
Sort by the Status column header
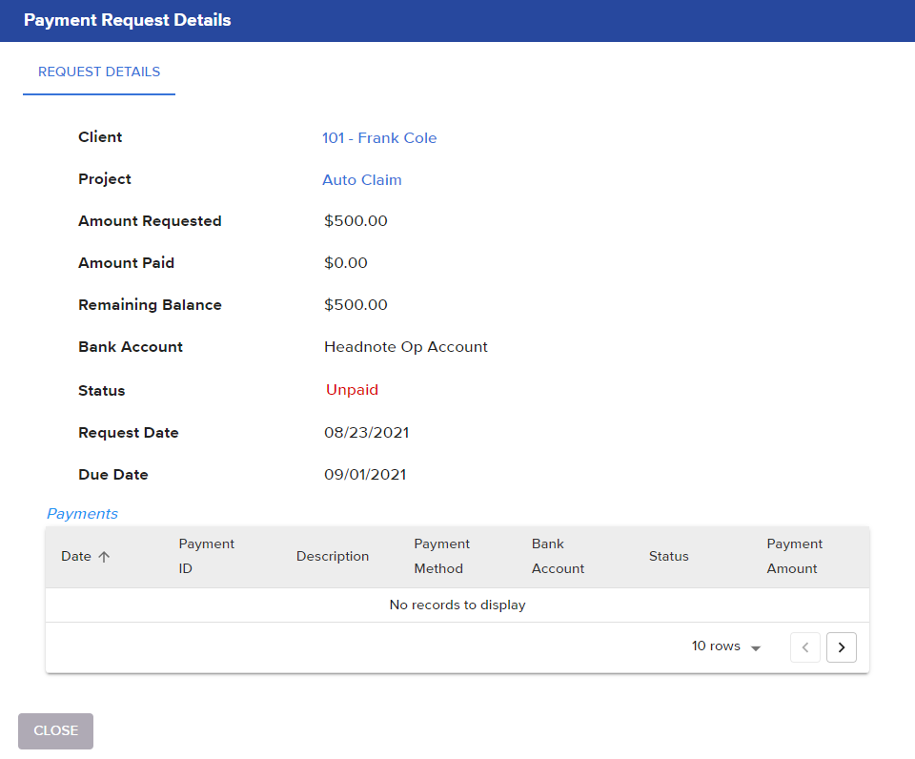click(669, 557)
